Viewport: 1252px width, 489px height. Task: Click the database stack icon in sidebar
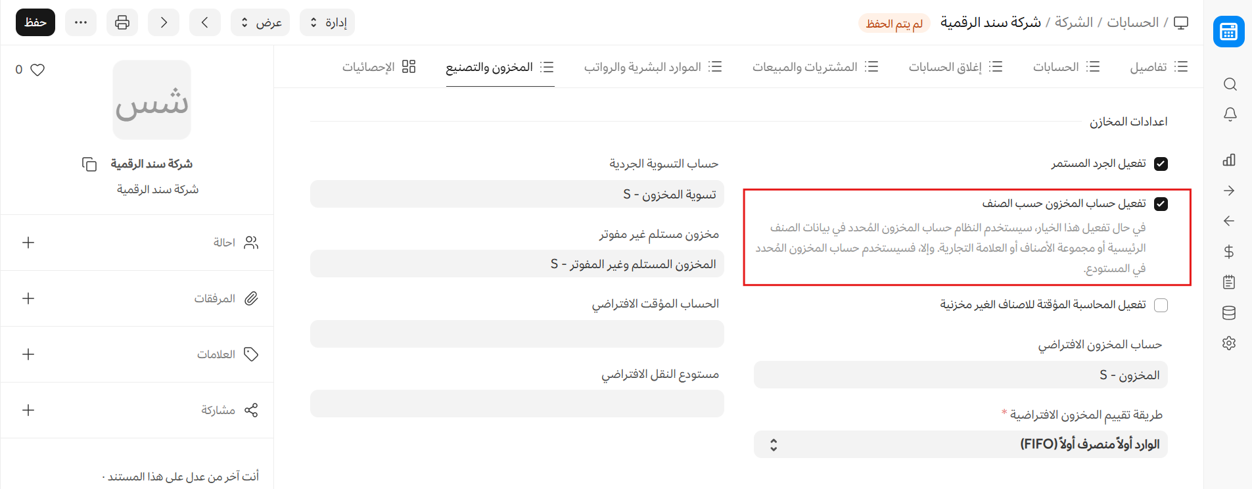coord(1229,313)
